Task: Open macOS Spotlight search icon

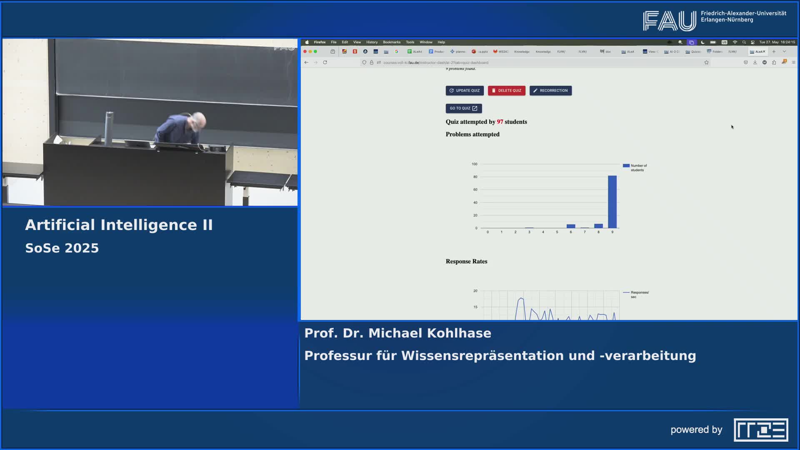Action: tap(744, 42)
